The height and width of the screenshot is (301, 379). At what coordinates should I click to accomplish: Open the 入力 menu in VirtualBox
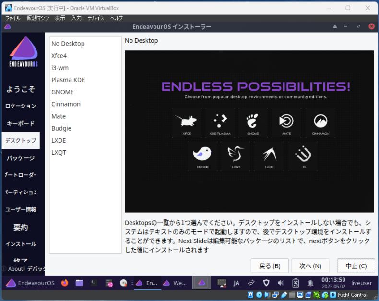click(76, 18)
